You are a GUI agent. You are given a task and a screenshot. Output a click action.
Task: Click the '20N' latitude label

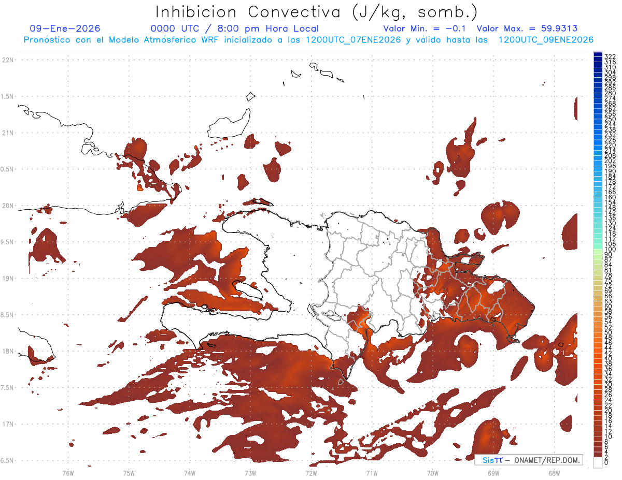point(8,206)
